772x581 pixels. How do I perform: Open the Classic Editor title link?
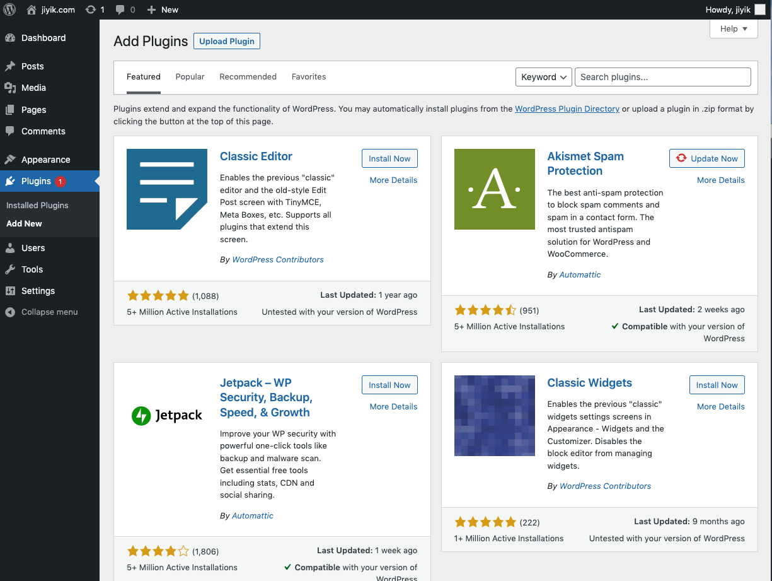(256, 156)
